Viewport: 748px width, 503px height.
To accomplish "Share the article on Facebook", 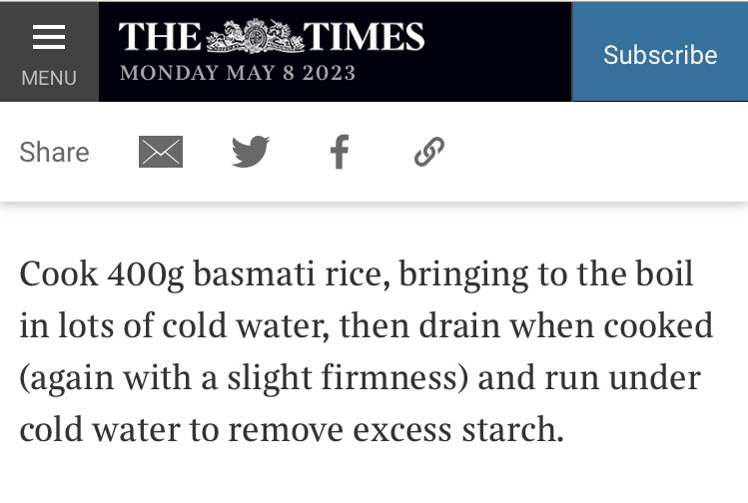I will point(340,152).
